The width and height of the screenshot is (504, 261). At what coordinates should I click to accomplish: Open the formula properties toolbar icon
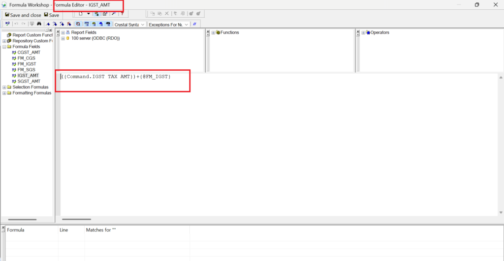click(x=105, y=14)
